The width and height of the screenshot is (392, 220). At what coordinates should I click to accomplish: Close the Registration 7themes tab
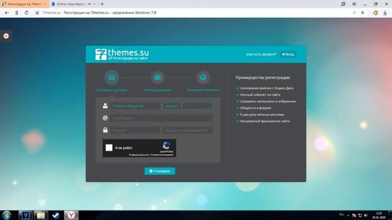(x=45, y=4)
